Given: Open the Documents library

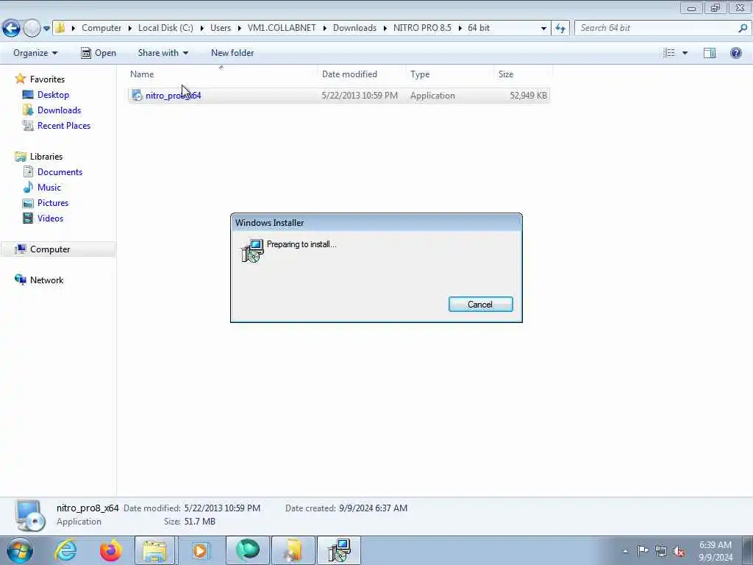Looking at the screenshot, I should (60, 172).
